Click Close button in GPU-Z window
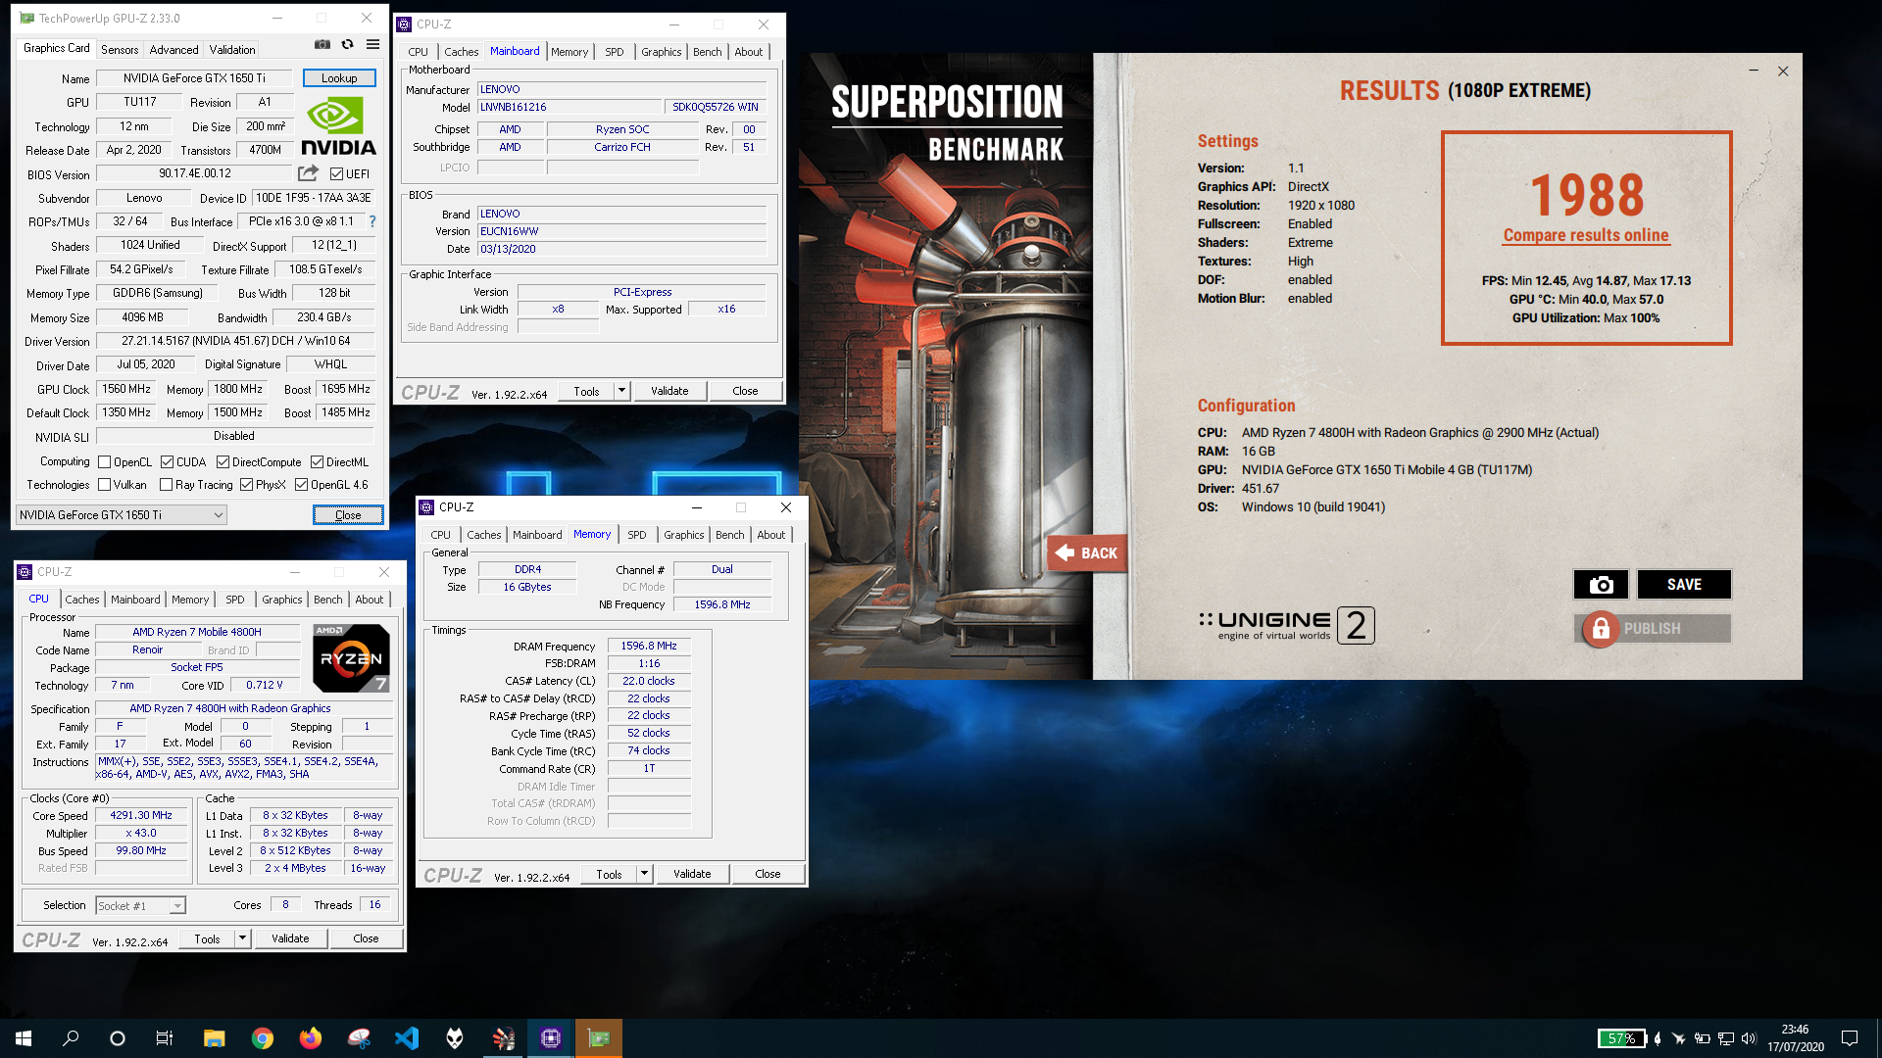This screenshot has width=1882, height=1058. coord(348,515)
